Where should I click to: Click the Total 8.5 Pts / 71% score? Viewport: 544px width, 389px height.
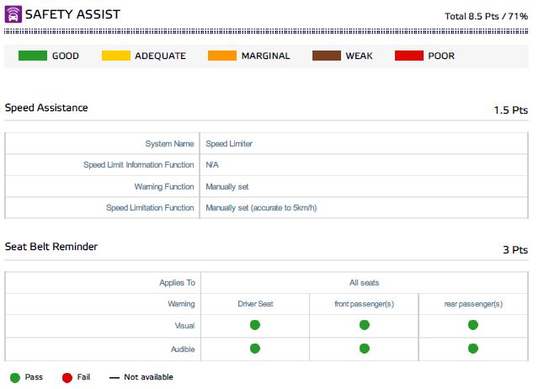486,16
